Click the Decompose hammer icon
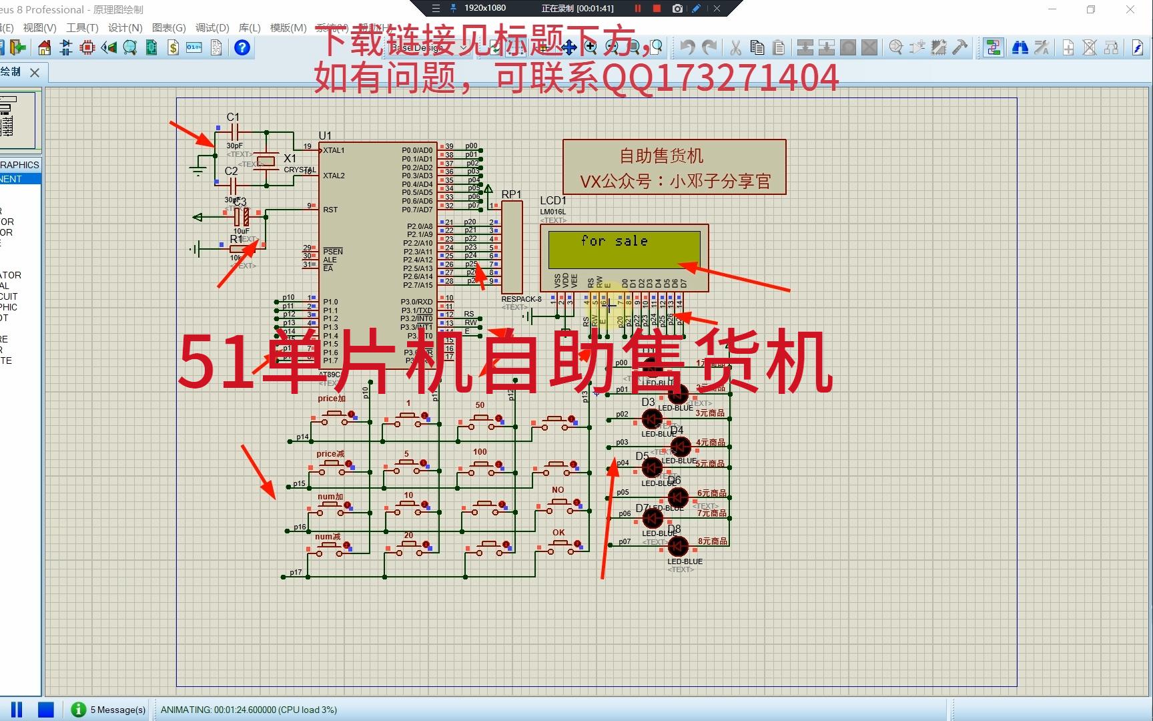Image resolution: width=1153 pixels, height=721 pixels. 960,47
